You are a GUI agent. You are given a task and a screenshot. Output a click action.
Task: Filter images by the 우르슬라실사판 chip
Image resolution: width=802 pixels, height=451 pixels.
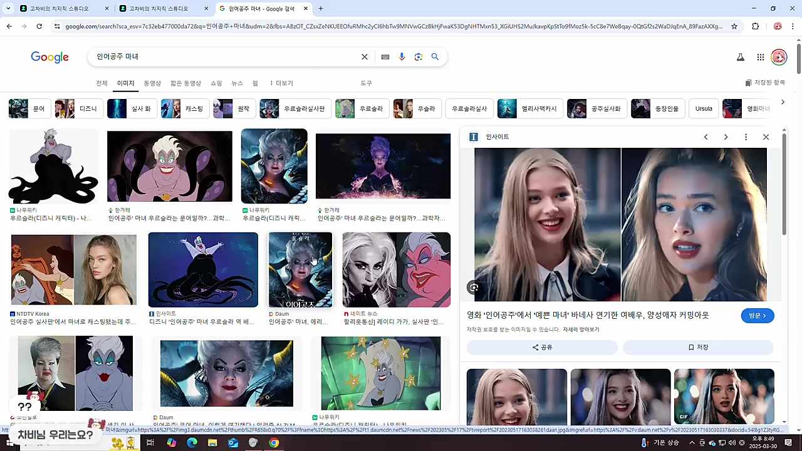tap(295, 108)
